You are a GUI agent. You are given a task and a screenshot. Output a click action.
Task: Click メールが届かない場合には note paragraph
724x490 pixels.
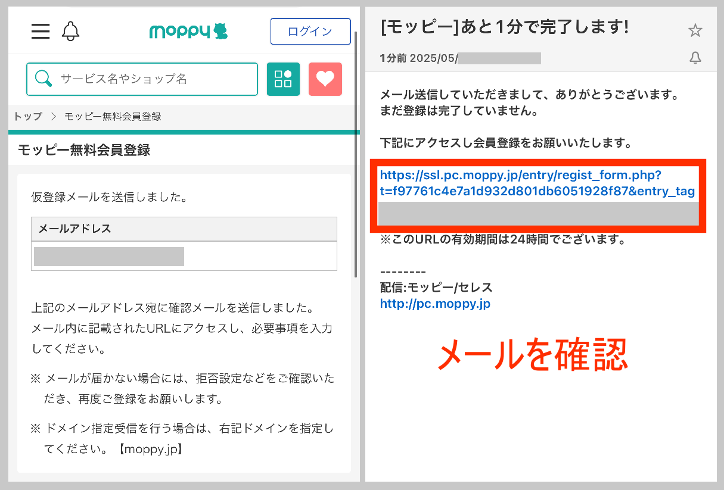184,388
